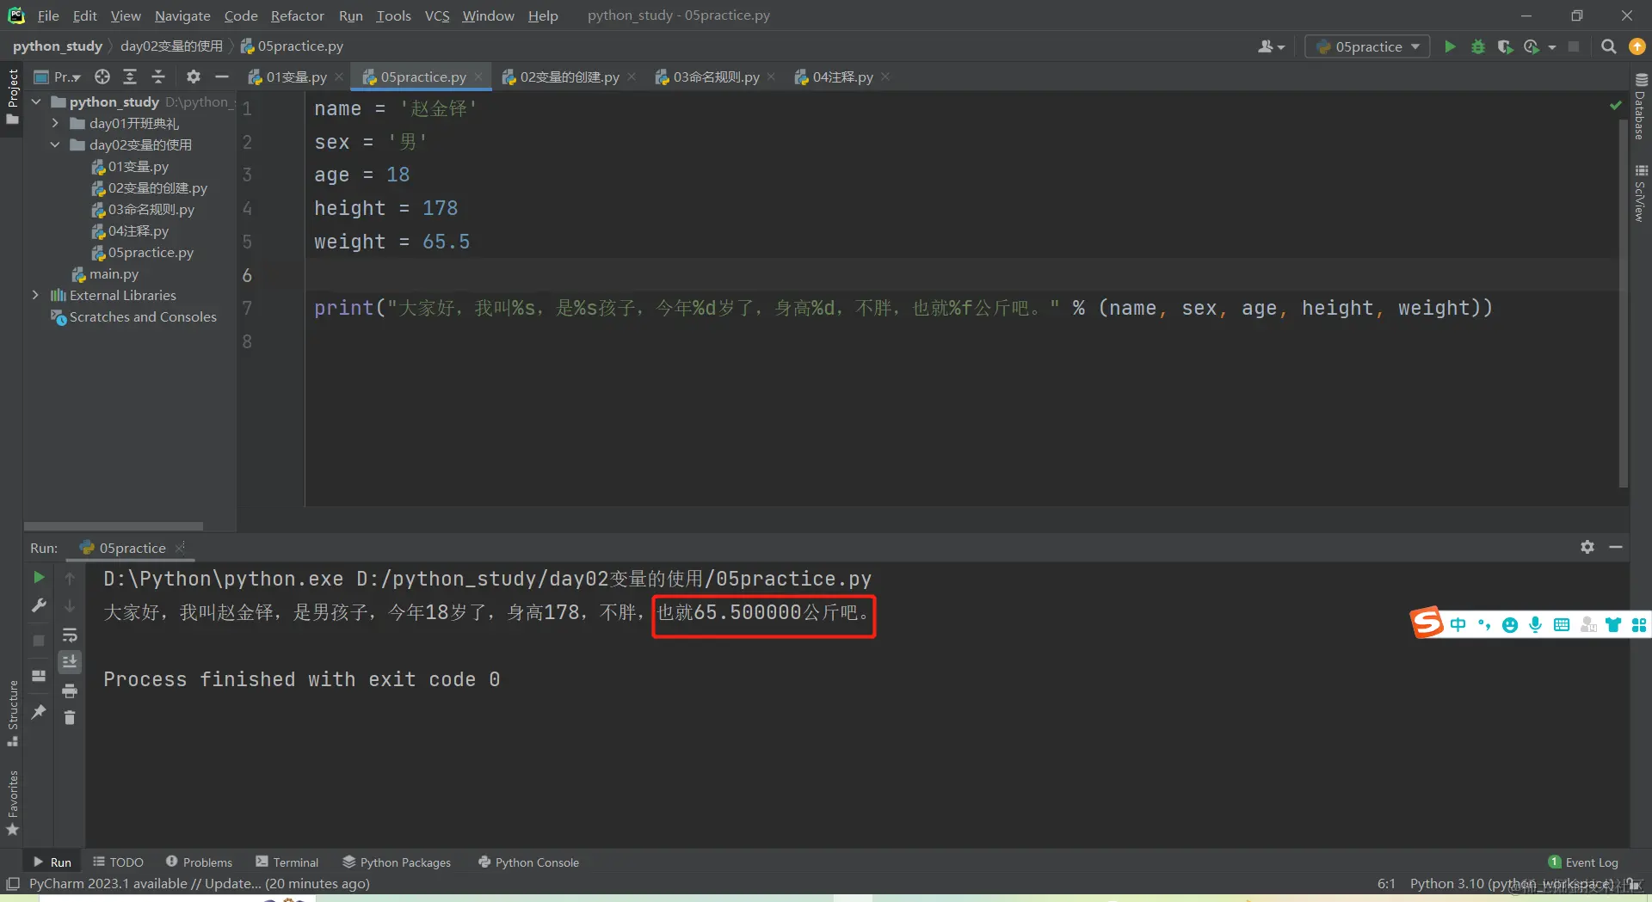Open Python Packages tool window
The height and width of the screenshot is (902, 1652).
[396, 862]
